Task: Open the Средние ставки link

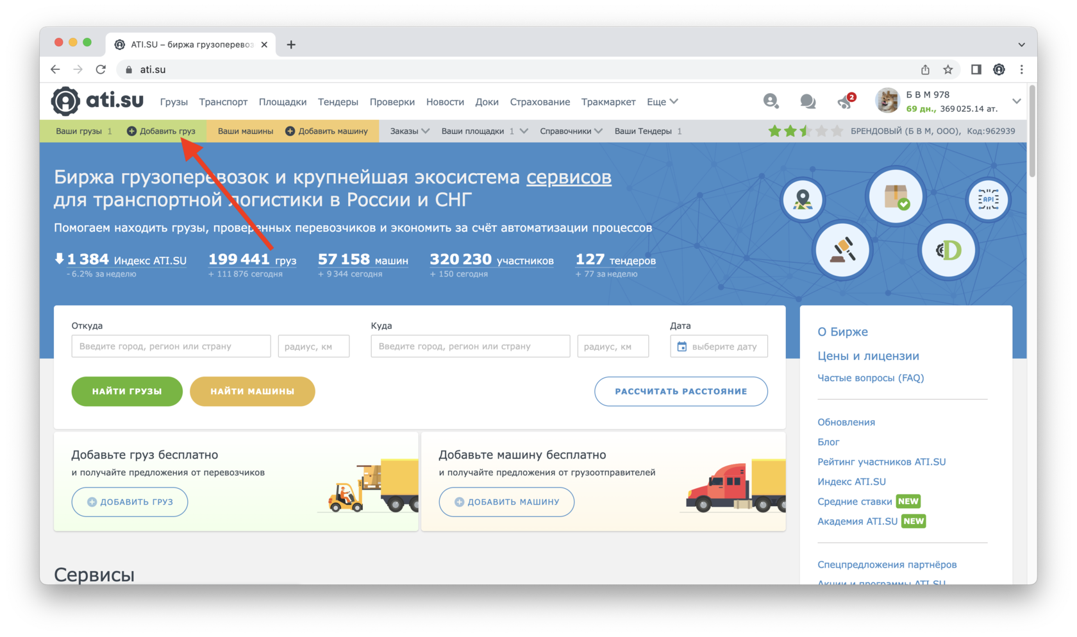Action: pos(855,501)
